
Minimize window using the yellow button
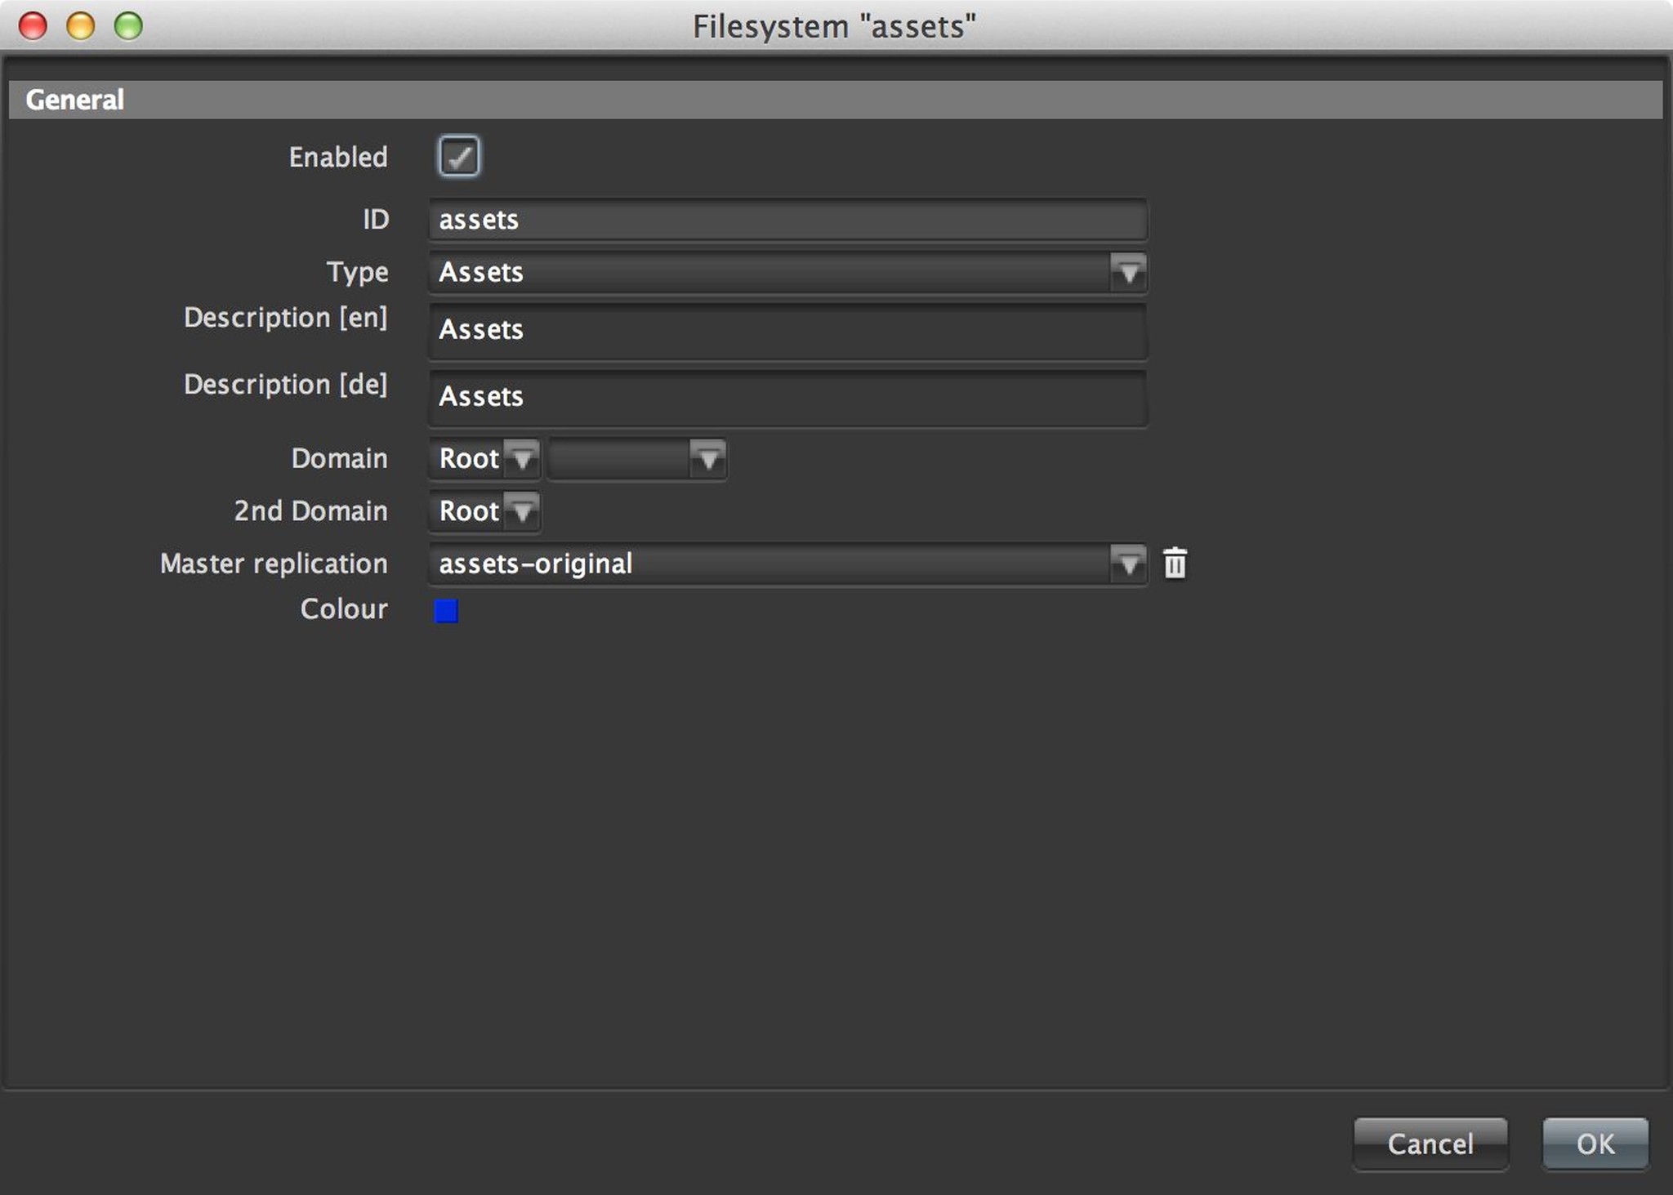pyautogui.click(x=81, y=26)
